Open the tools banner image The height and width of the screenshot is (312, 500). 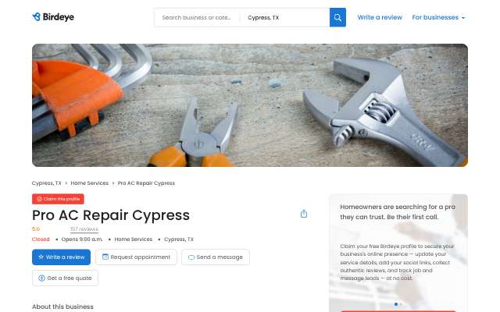pyautogui.click(x=250, y=105)
